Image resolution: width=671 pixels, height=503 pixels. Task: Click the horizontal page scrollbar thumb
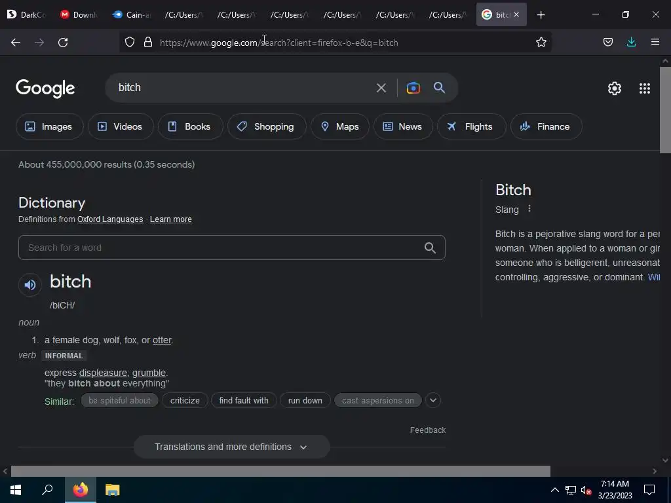(280, 472)
